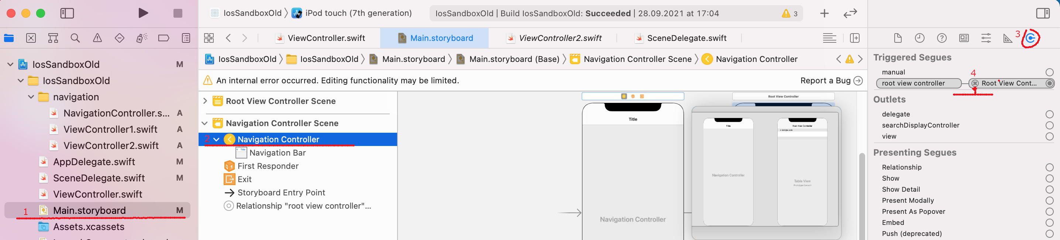Collapse the IosSandboxOld project root

11,65
